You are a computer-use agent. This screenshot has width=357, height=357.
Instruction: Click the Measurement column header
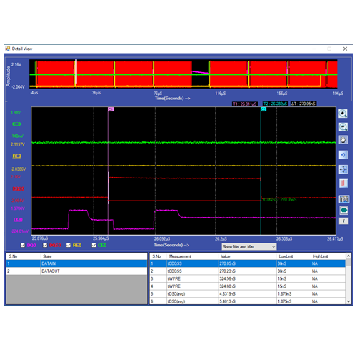(180, 256)
